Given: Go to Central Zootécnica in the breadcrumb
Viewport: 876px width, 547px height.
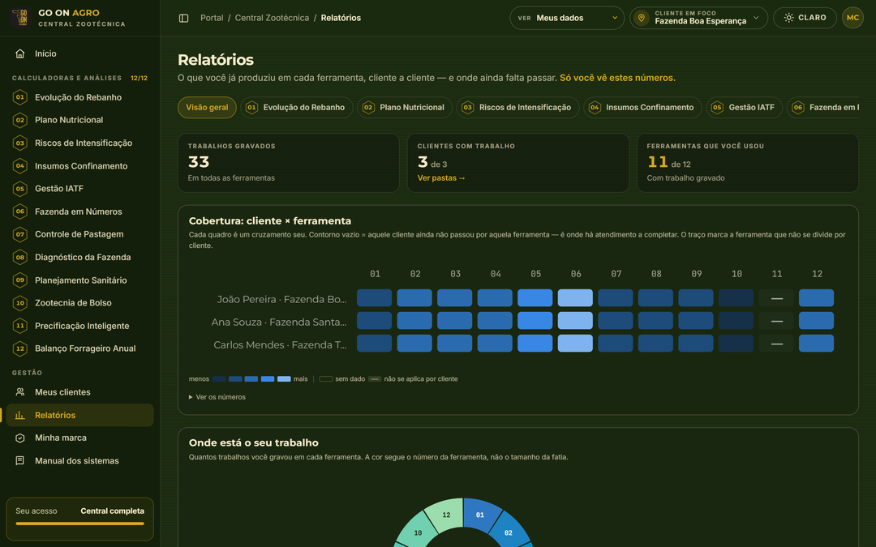Looking at the screenshot, I should [x=272, y=18].
